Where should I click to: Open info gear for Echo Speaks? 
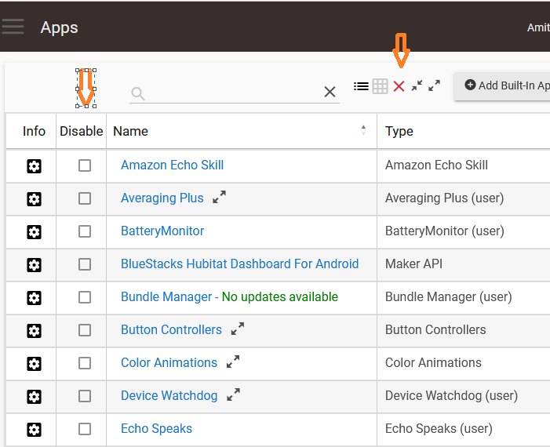pyautogui.click(x=34, y=430)
